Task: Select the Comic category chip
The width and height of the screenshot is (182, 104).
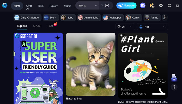Action: (133, 18)
